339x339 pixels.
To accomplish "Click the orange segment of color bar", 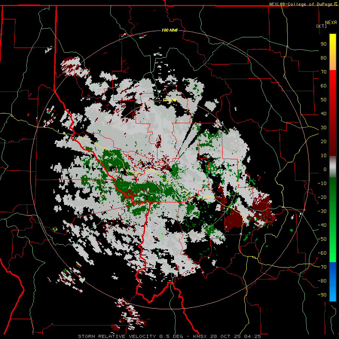I will 333,64.
